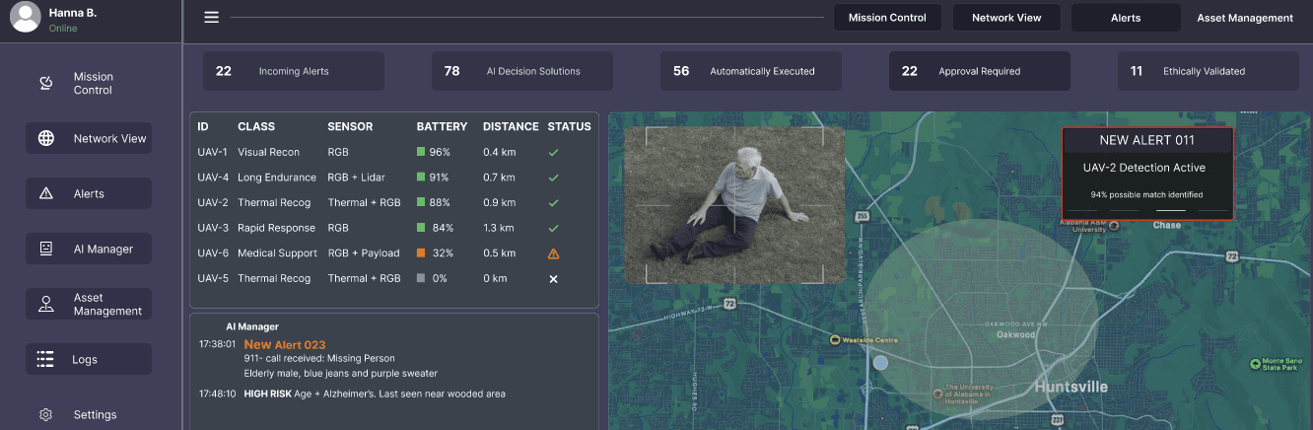Click UAV-5 gray battery indicator
1313x430 pixels.
(421, 278)
